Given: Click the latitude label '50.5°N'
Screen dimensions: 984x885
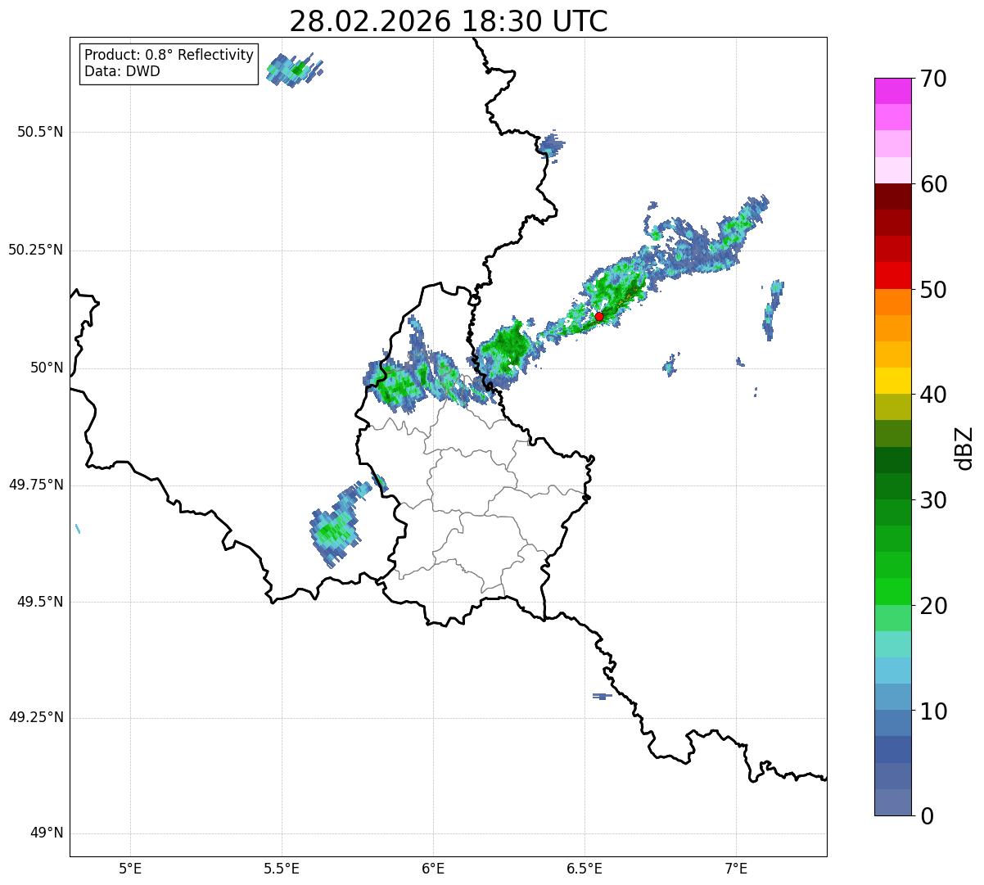Looking at the screenshot, I should coord(40,132).
